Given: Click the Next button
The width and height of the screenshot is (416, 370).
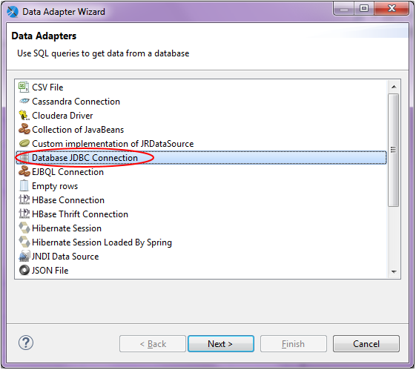Looking at the screenshot, I should (x=221, y=344).
